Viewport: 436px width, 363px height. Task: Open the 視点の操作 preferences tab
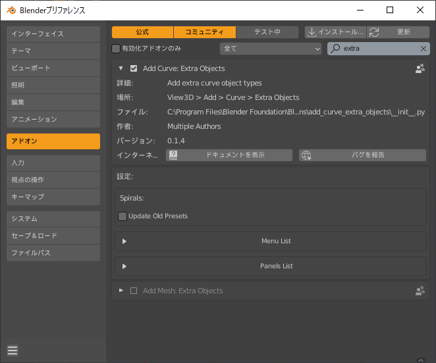53,180
